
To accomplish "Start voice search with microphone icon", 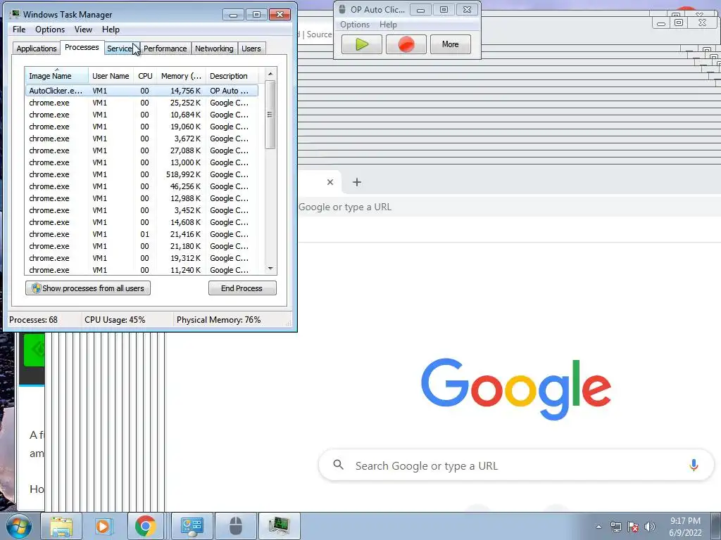I will tap(694, 465).
